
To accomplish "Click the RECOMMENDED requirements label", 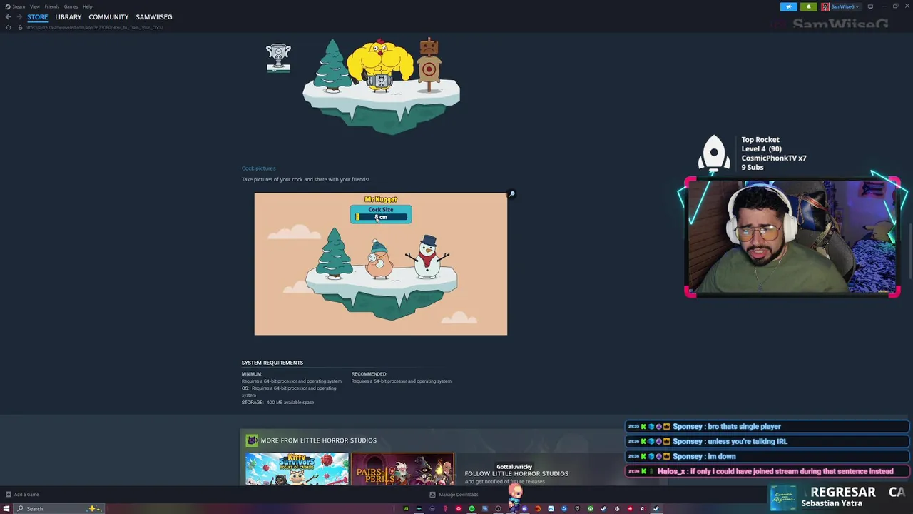I will pos(369,374).
